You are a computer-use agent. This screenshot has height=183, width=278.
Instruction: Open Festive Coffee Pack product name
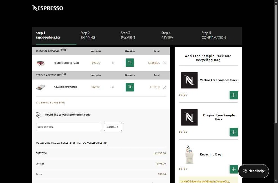click(x=66, y=63)
